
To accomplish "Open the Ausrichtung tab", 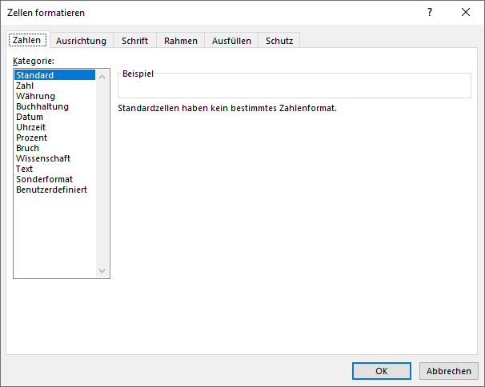I will click(81, 41).
